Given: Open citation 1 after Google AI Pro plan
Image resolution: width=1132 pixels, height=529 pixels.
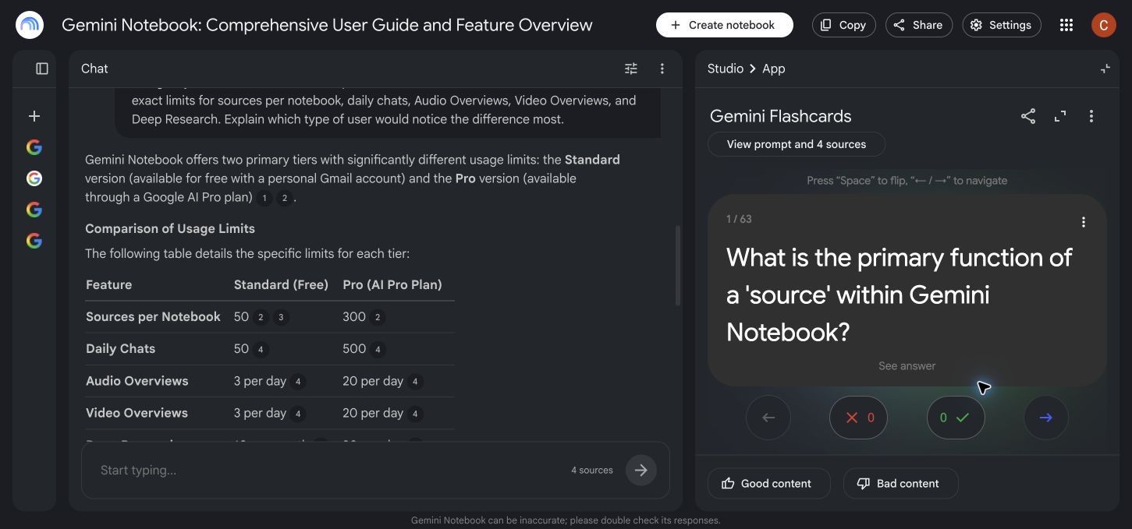Looking at the screenshot, I should 264,198.
